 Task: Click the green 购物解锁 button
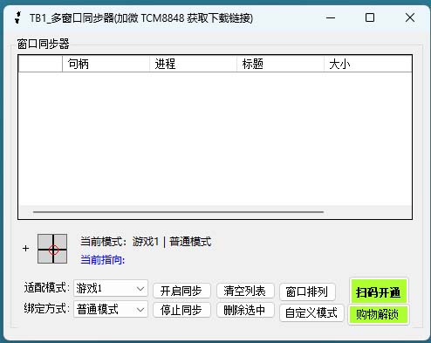click(378, 314)
